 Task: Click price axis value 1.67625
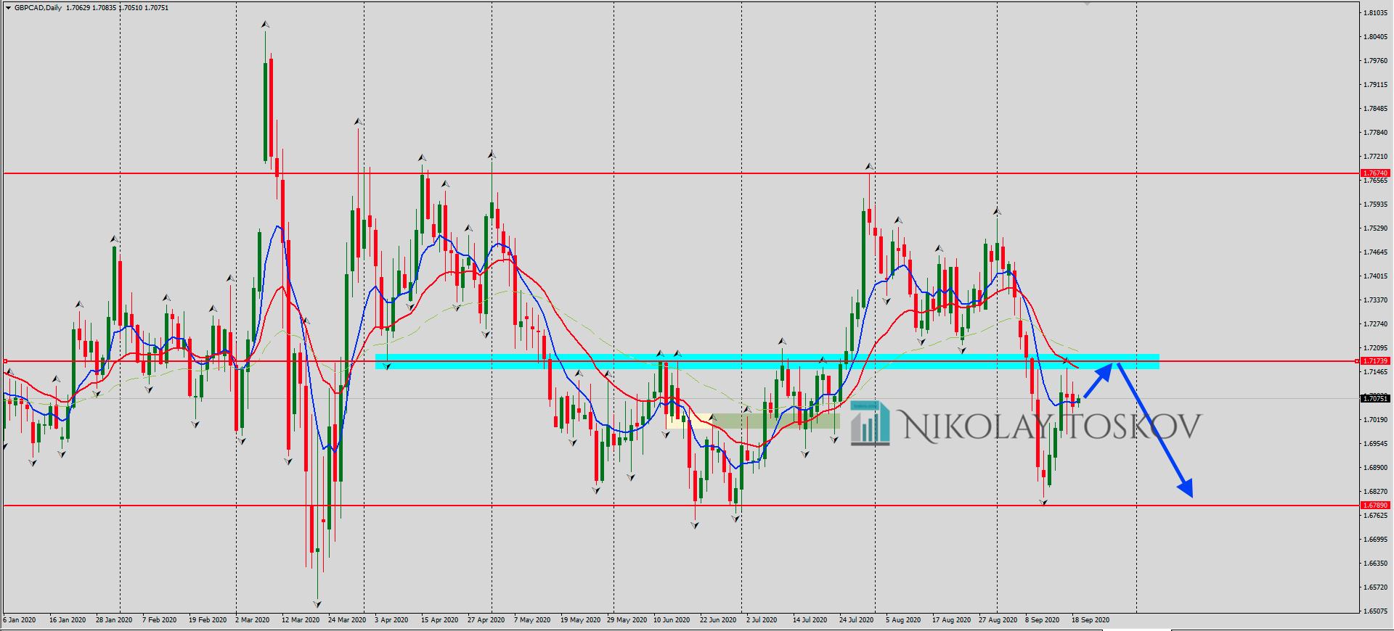(1375, 516)
